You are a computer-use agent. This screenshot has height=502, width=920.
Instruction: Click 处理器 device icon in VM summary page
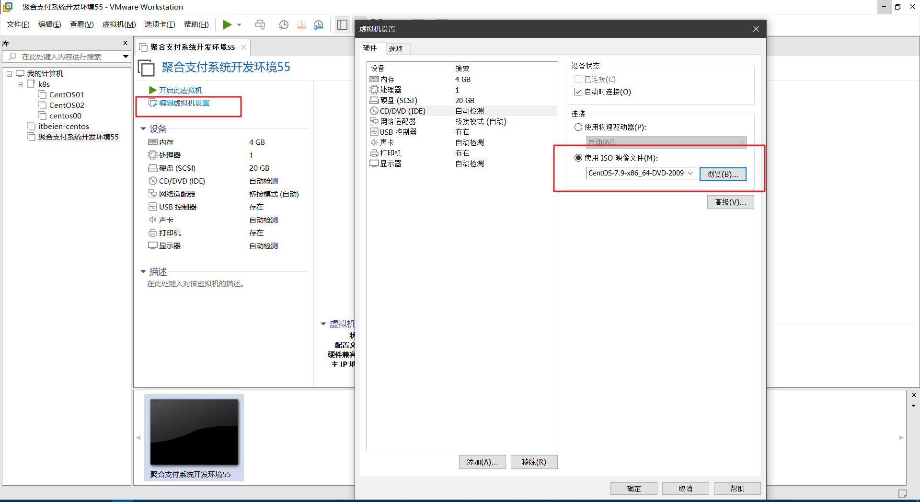pos(153,155)
